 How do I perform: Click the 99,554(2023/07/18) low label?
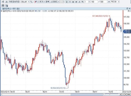58,88
